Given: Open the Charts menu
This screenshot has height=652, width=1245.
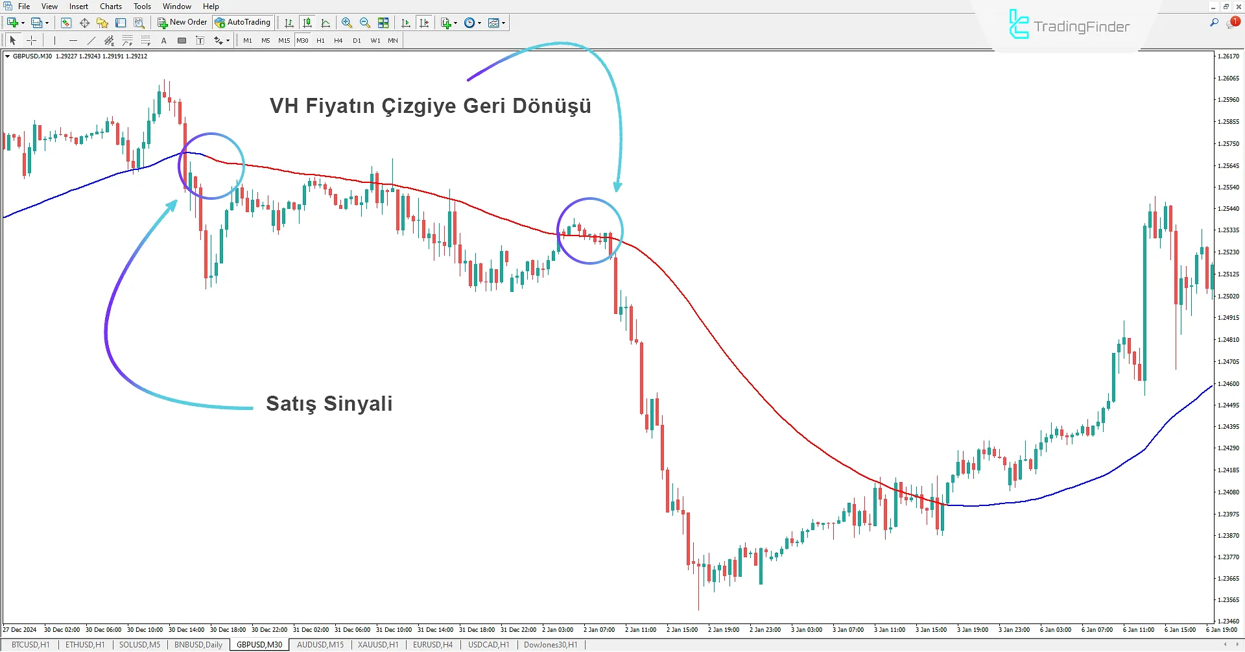Looking at the screenshot, I should (111, 6).
